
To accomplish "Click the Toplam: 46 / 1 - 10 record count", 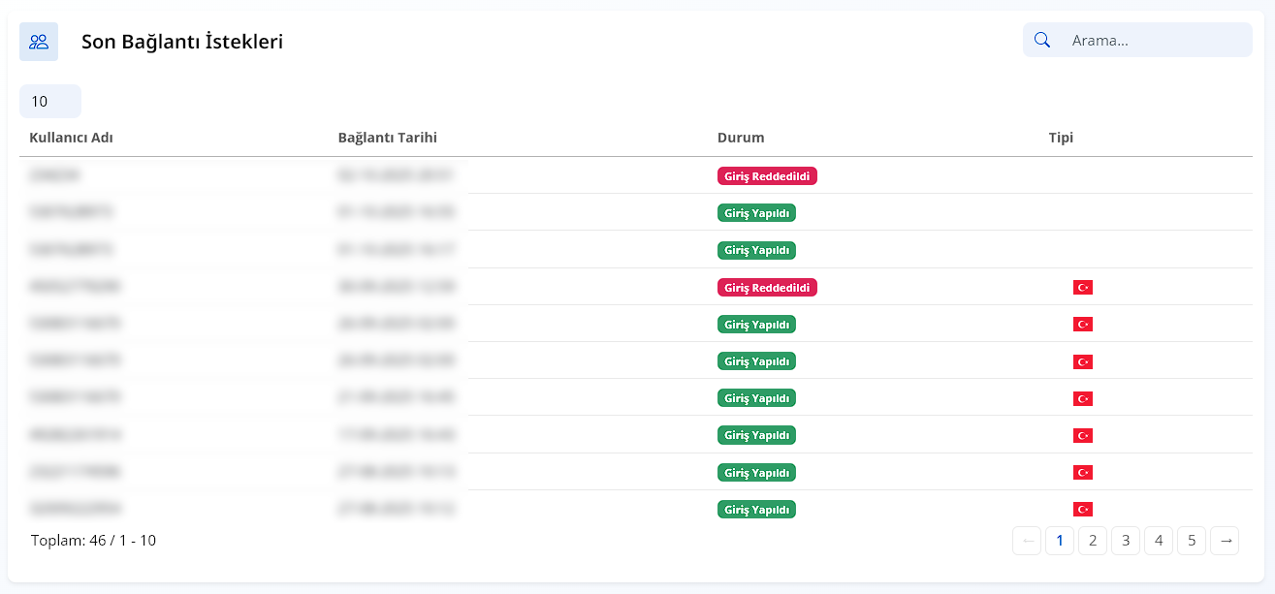I will click(93, 541).
